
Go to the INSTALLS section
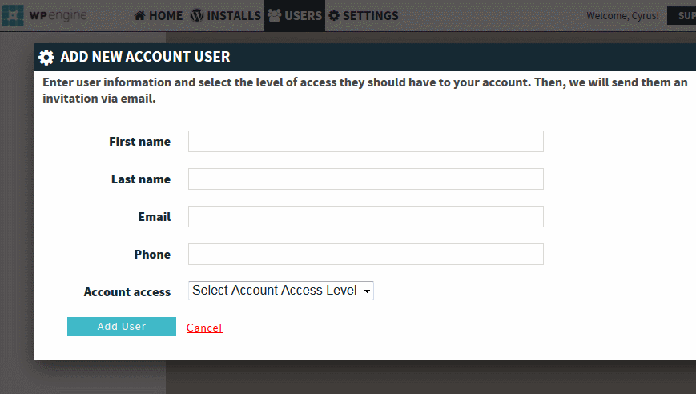[226, 16]
